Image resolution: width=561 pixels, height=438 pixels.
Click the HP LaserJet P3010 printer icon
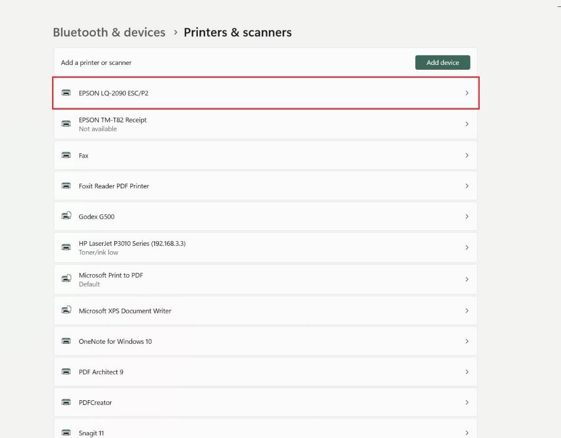[x=66, y=247]
